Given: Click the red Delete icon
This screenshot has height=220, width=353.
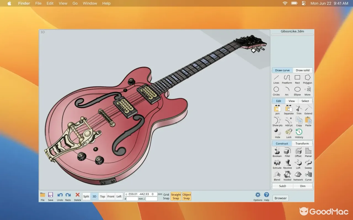Looking at the screenshot, I should [x=77, y=197].
